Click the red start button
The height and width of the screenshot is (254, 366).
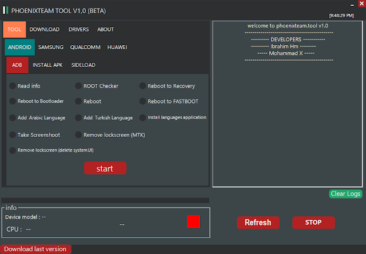[x=105, y=168]
